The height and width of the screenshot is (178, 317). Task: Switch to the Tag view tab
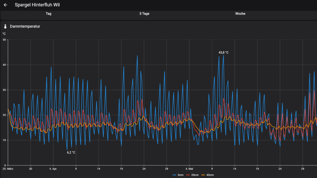(x=49, y=14)
